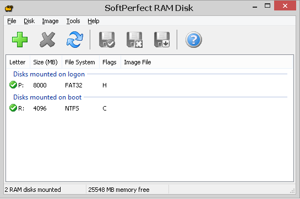This screenshot has height=199, width=300.
Task: Click the RAM Disk app icon in title bar
Action: point(9,8)
